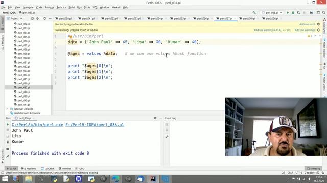
Task: Open IntelliJ IDEA from the taskbar
Action: 153,179
